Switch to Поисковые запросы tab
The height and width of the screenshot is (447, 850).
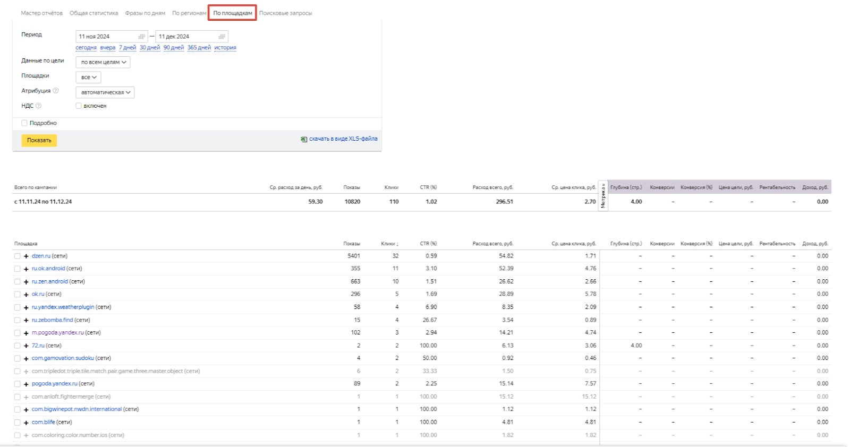click(285, 13)
